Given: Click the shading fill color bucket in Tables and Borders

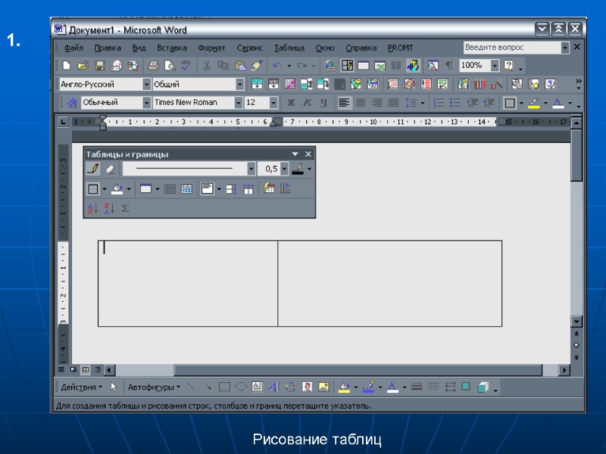Looking at the screenshot, I should 117,188.
